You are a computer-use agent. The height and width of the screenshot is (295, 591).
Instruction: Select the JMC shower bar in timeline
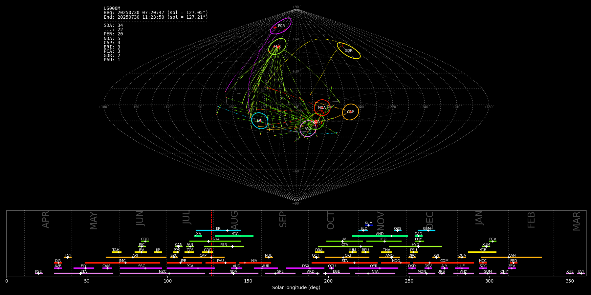click(x=122, y=263)
